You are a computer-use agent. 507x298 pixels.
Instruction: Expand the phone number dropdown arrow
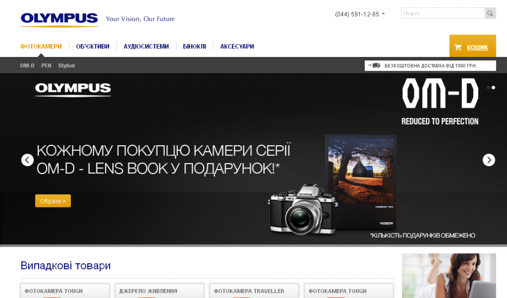383,14
